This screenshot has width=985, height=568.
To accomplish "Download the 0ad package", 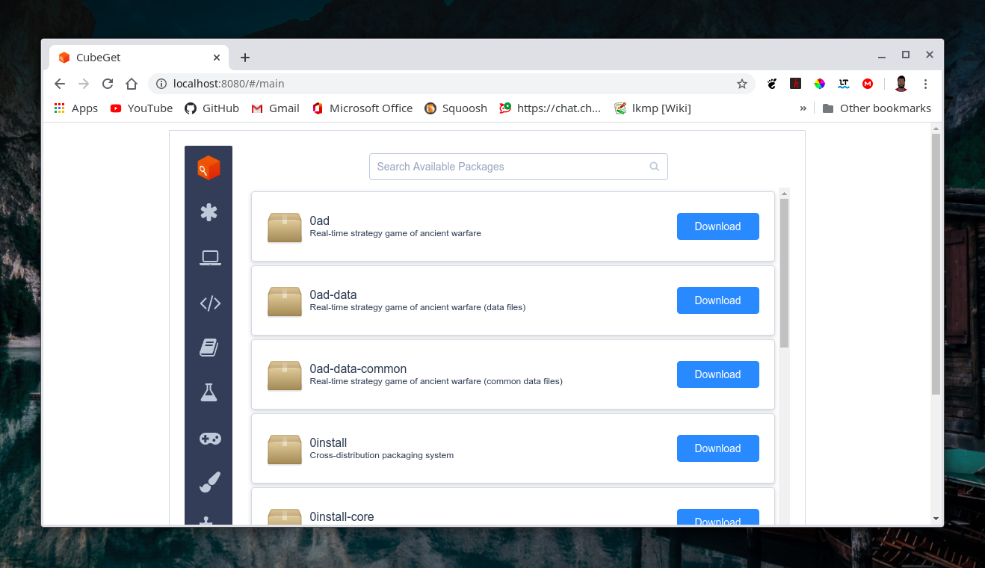I will [717, 226].
